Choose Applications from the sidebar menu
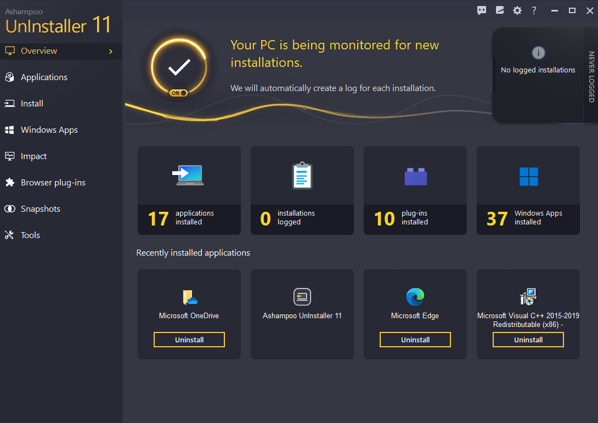598x423 pixels. [x=44, y=77]
